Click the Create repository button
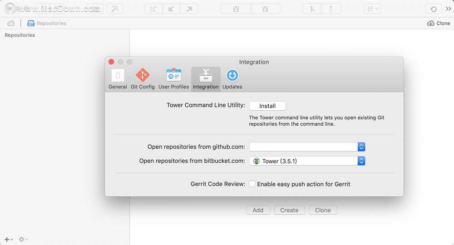This screenshot has height=245, width=454. coord(289,210)
